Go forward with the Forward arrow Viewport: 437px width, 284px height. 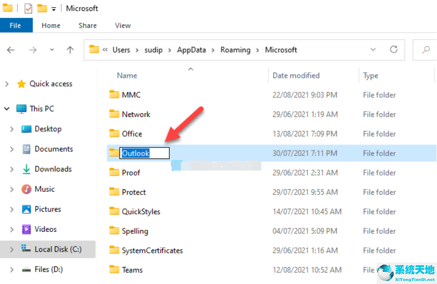click(33, 50)
